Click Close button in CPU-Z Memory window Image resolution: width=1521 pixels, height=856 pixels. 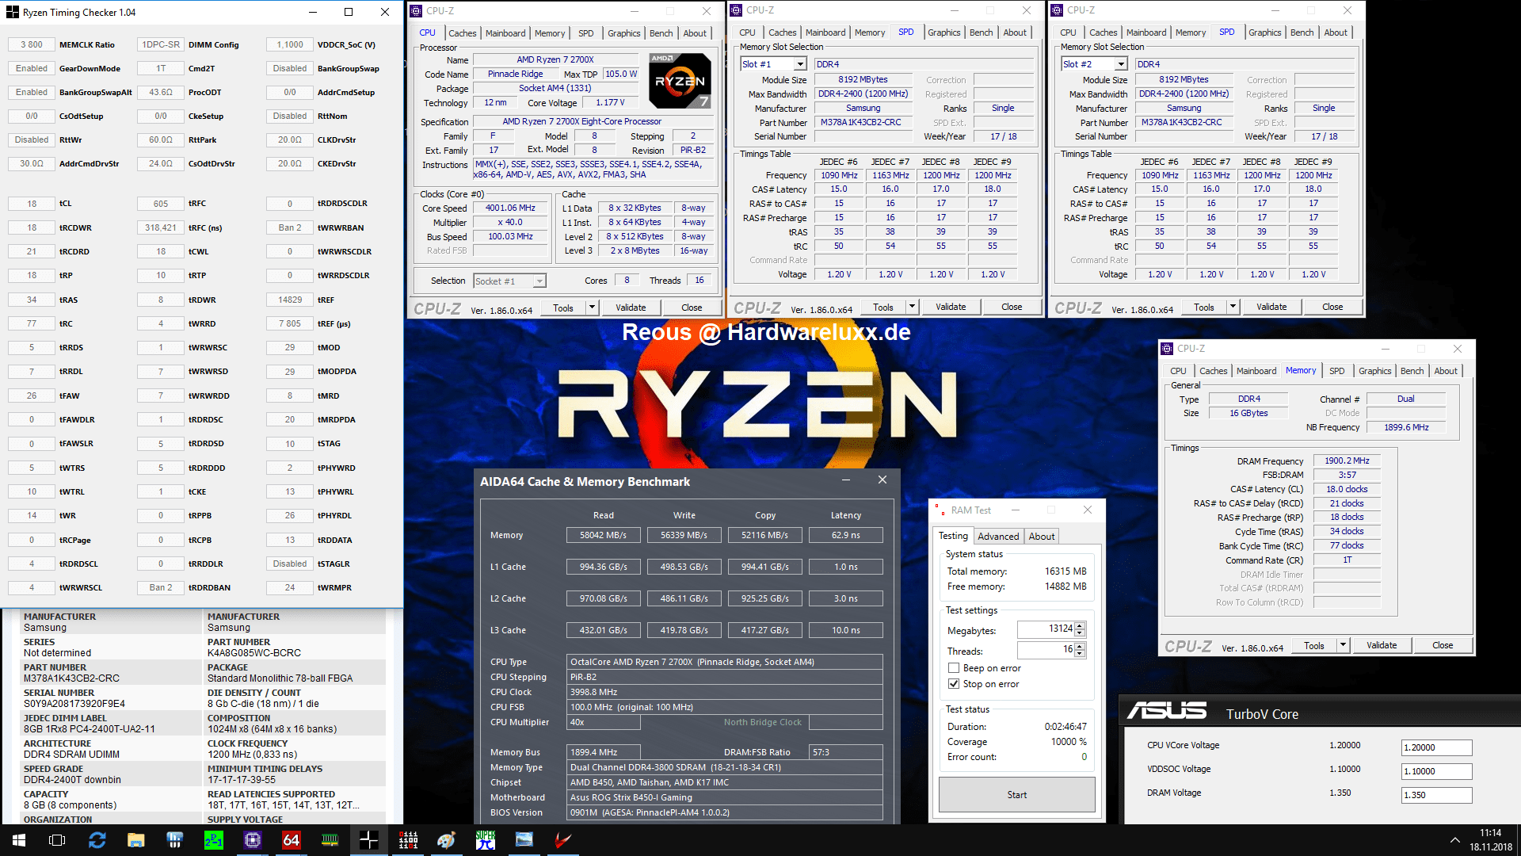pyautogui.click(x=1443, y=645)
